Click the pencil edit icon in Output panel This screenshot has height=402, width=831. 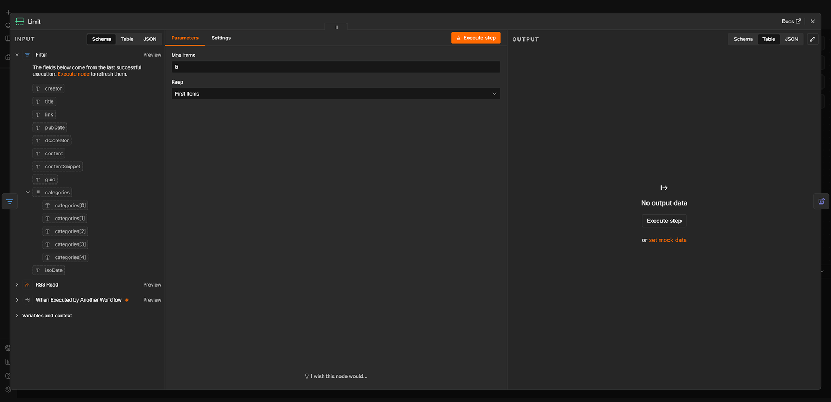pos(813,39)
